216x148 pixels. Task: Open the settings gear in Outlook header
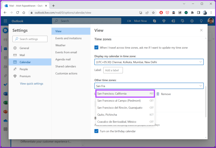[x=192, y=21]
